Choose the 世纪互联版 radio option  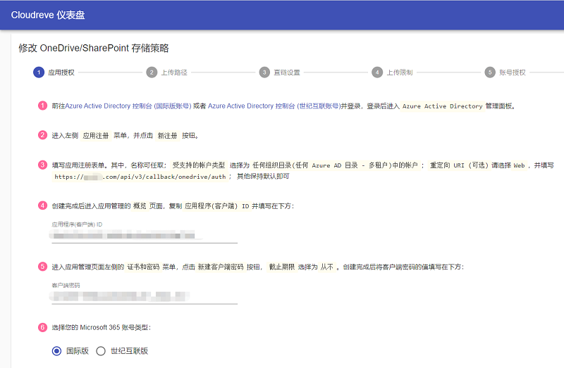click(x=101, y=351)
